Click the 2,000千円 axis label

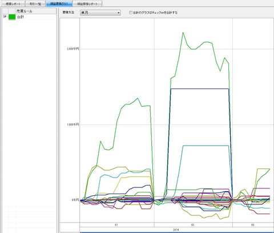point(73,49)
